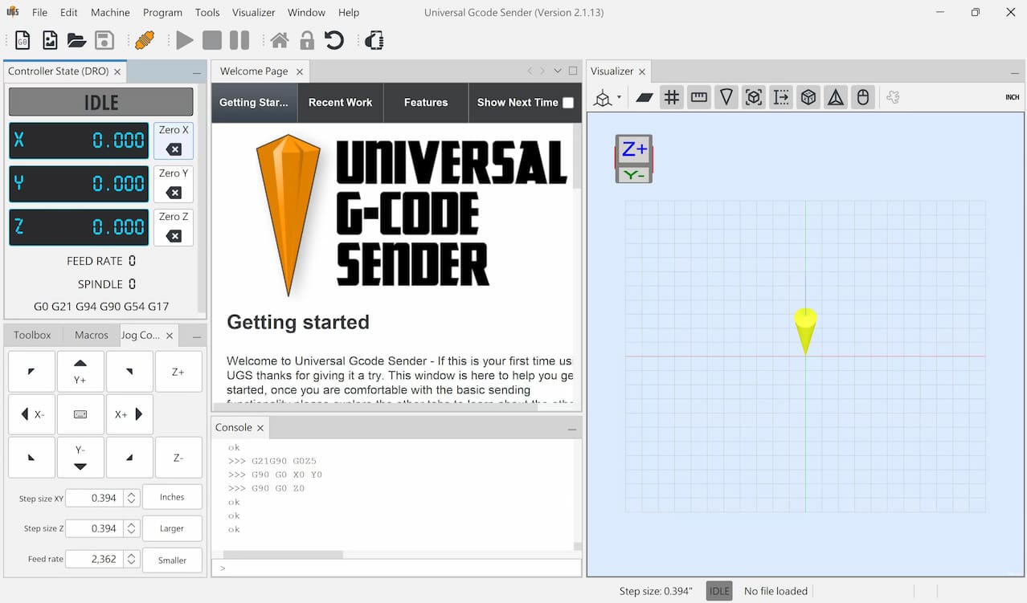The image size is (1027, 603).
Task: Click the orange connect/disconnect plug icon
Action: [x=145, y=40]
